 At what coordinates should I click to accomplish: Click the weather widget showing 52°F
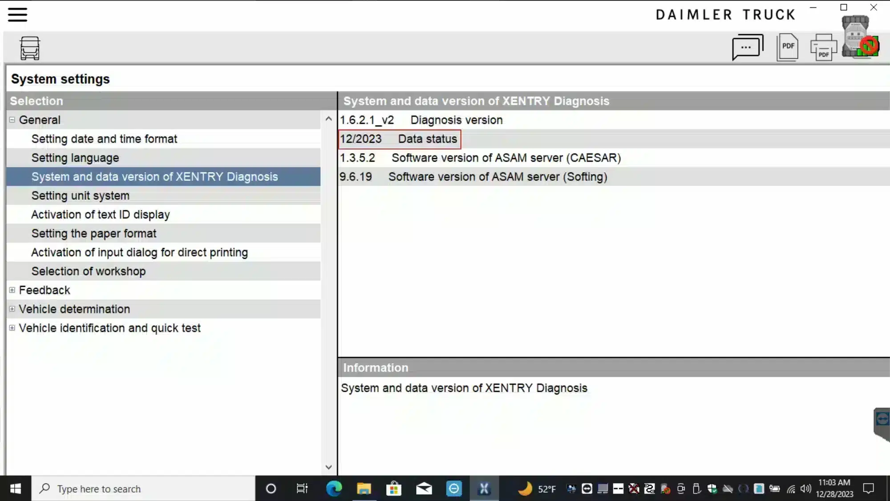[537, 489]
